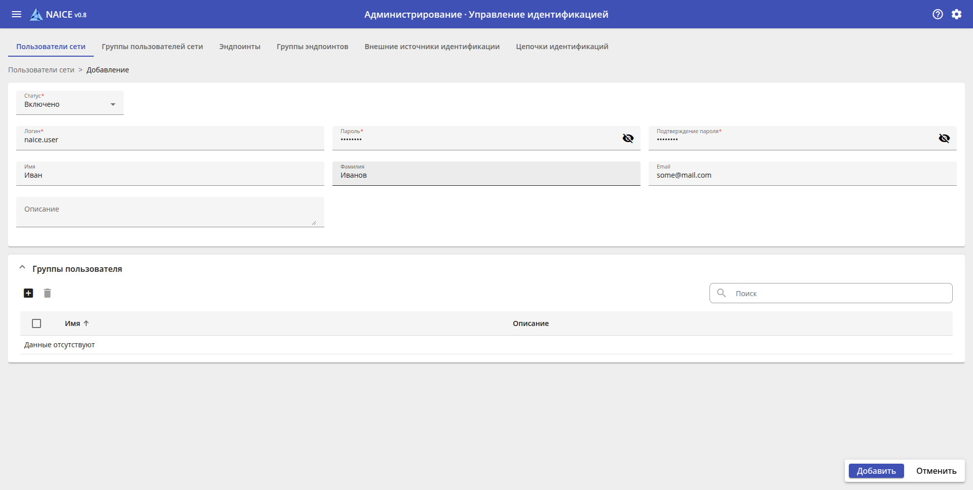Screen dimensions: 973x490
Task: Open Цепочки идентификаций tab
Action: 562,47
